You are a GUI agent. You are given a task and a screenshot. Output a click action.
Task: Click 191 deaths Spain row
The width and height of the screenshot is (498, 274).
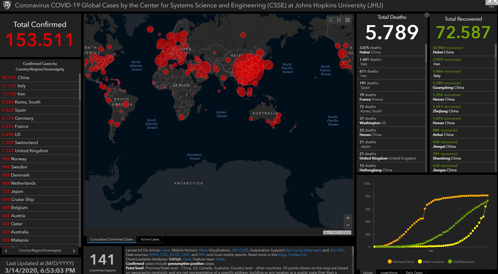click(391, 85)
